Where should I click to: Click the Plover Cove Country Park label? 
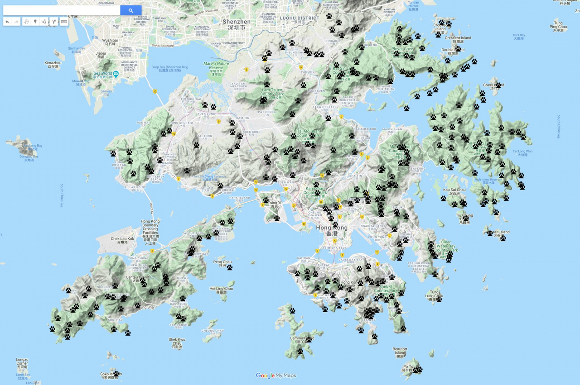[x=402, y=53]
